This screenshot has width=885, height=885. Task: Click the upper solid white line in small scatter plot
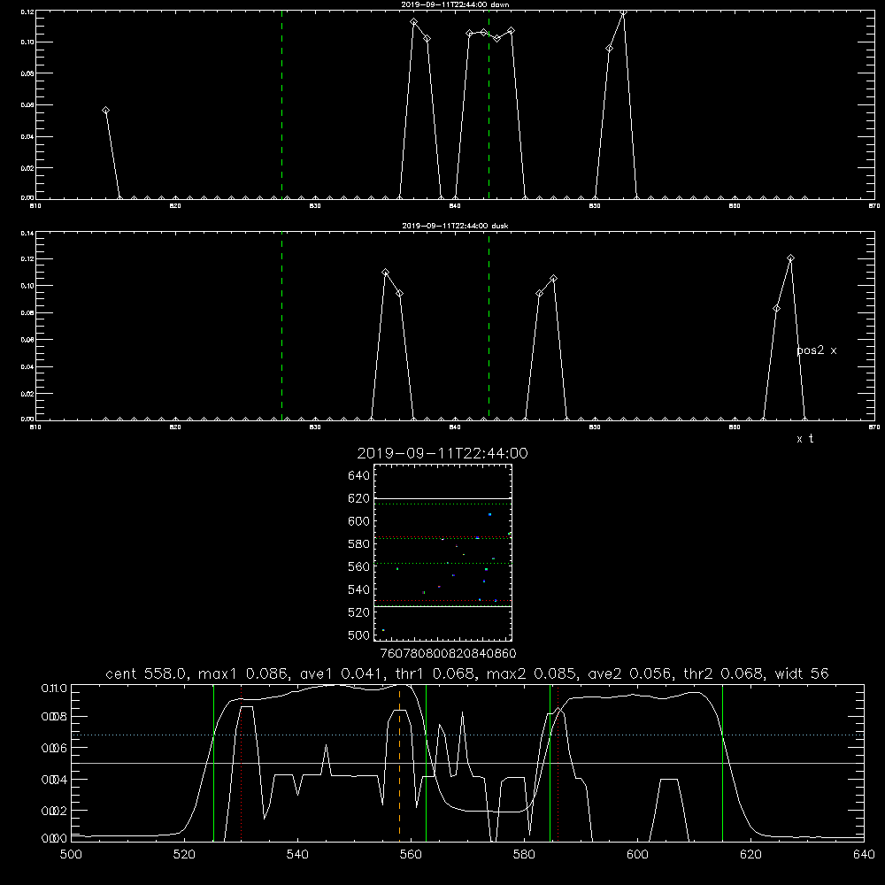pyautogui.click(x=443, y=499)
